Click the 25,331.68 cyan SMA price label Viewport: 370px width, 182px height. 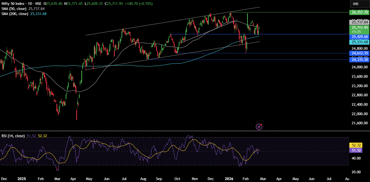tap(359, 42)
